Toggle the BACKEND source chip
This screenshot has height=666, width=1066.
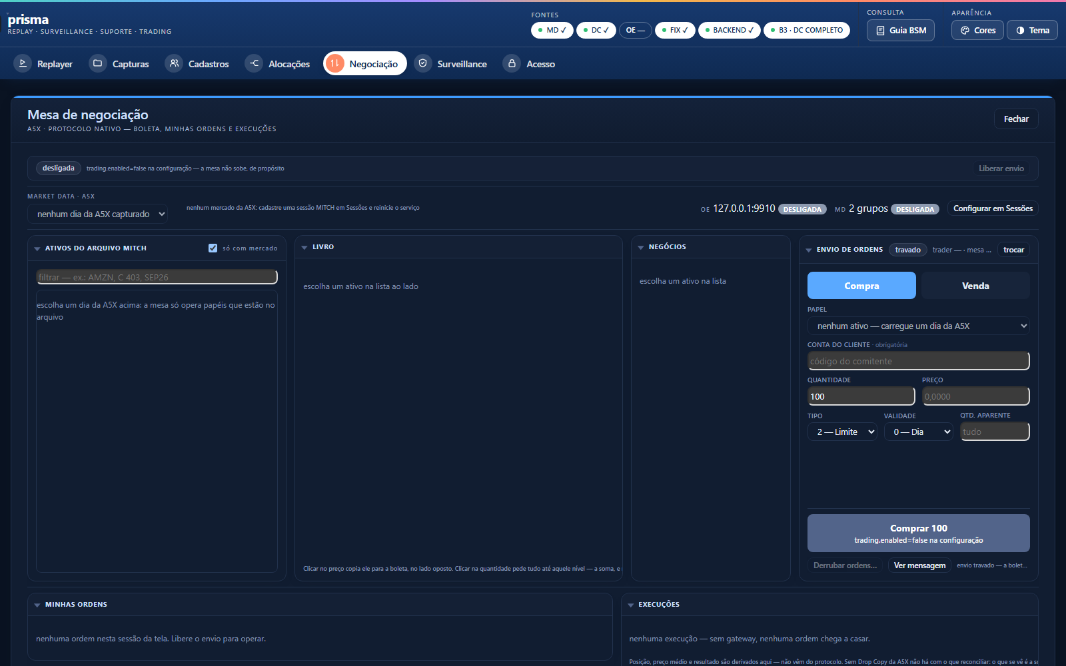pos(730,30)
